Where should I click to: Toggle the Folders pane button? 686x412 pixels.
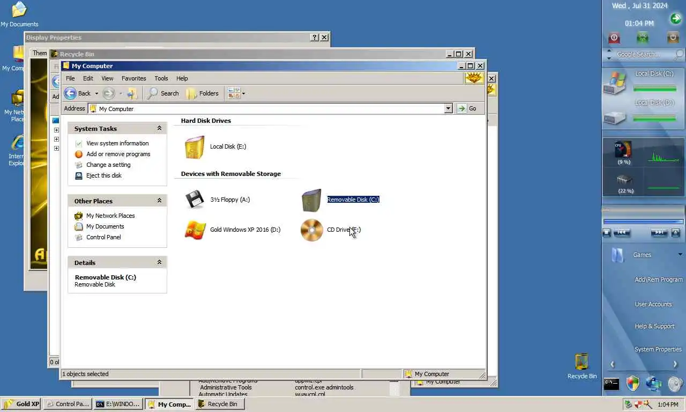[203, 93]
